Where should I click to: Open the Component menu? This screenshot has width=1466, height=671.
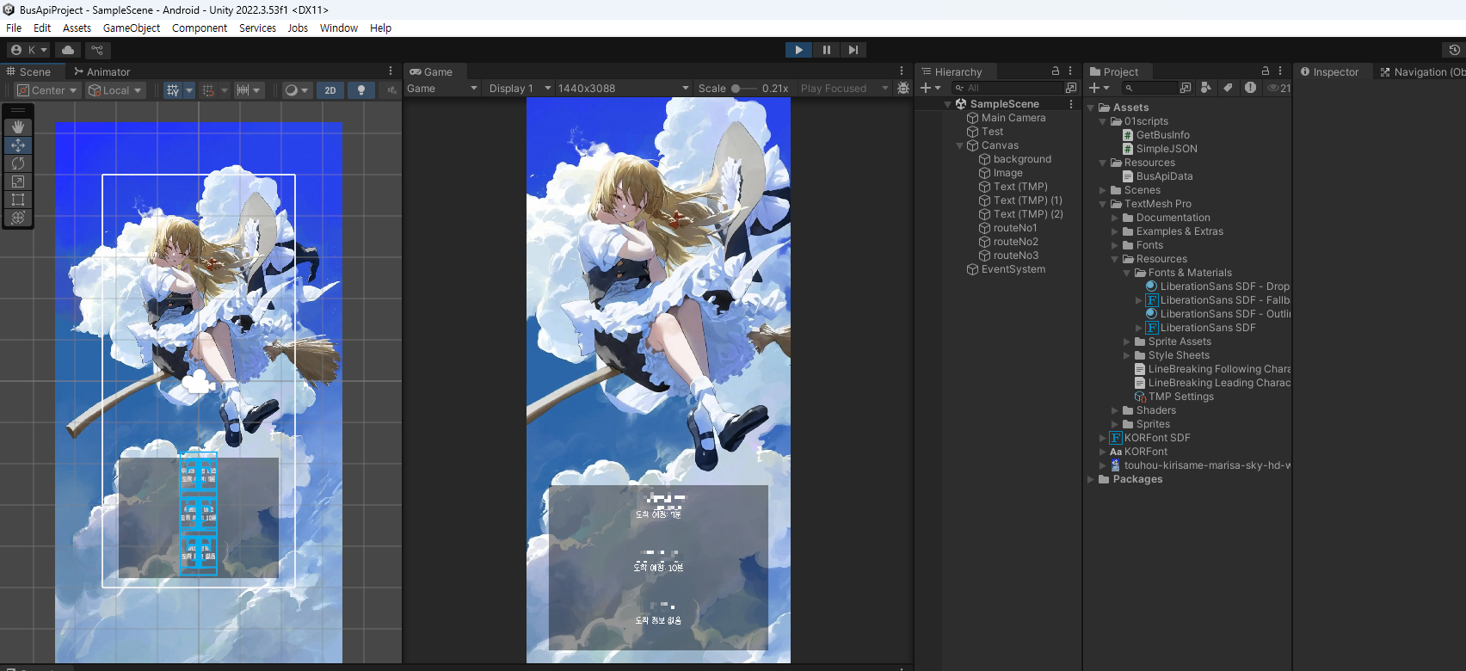point(200,28)
